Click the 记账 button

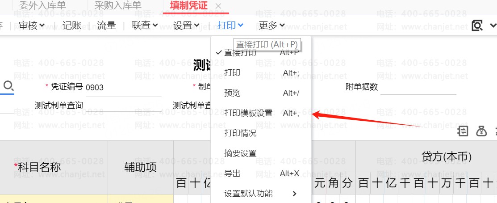[72, 25]
